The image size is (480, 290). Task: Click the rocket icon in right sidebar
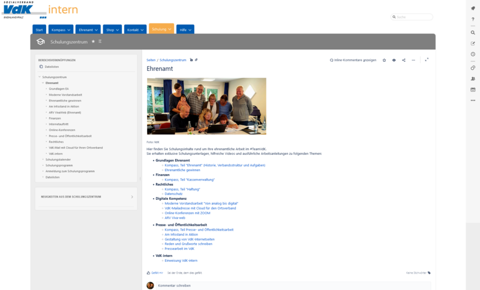click(473, 8)
